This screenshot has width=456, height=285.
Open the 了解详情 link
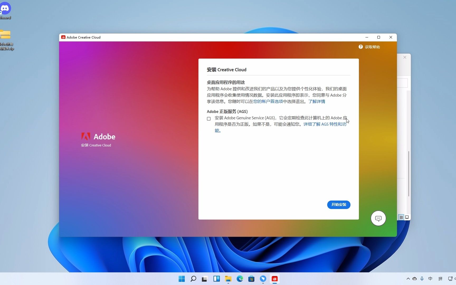coord(317,101)
